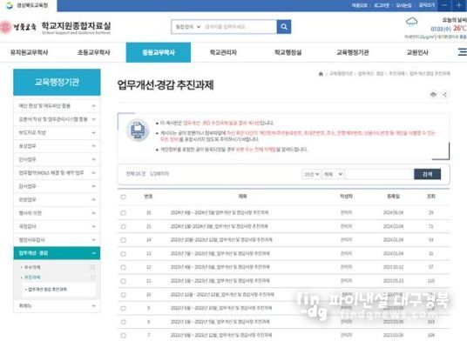This screenshot has height=341, width=467.
Task: Check the box for row number 13
Action: coord(124,254)
